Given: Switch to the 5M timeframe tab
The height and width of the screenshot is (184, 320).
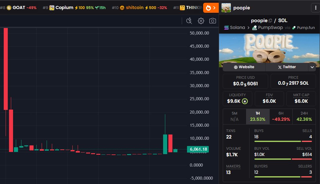Looking at the screenshot, I should tap(235, 116).
